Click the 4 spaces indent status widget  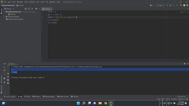pyautogui.click(x=174, y=99)
